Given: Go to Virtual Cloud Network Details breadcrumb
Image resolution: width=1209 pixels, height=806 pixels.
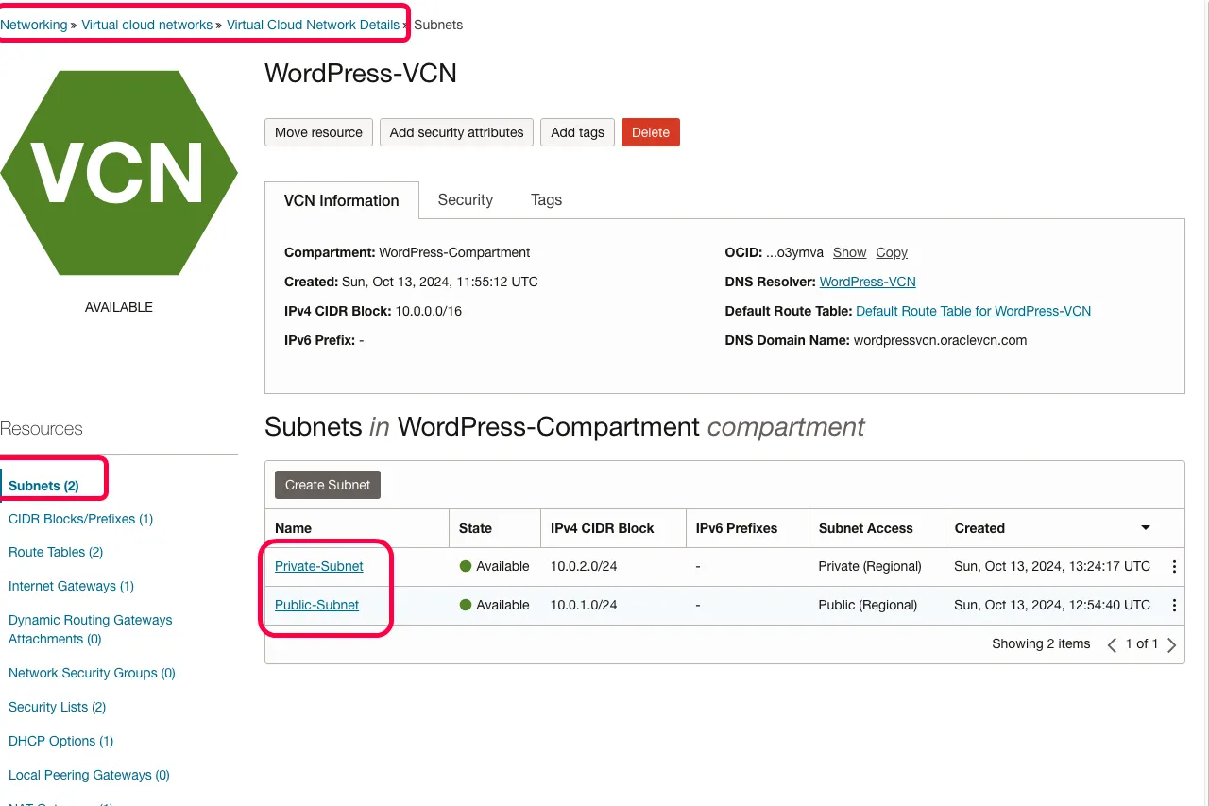Looking at the screenshot, I should coord(313,25).
